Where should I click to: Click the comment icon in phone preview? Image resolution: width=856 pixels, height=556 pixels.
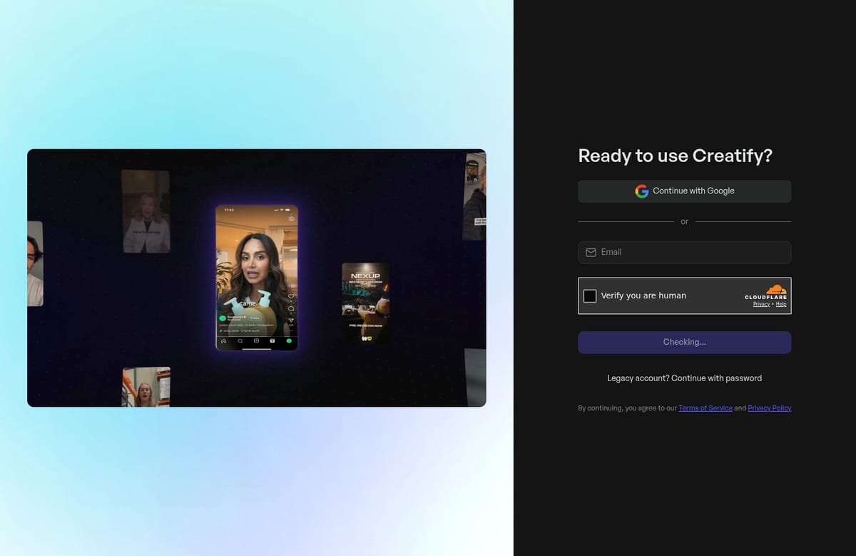coord(291,308)
